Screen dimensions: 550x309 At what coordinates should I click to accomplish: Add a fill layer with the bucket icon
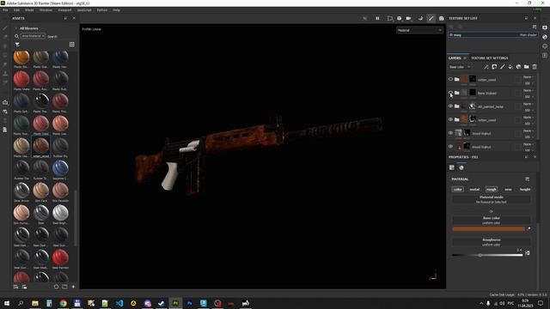pyautogui.click(x=510, y=67)
